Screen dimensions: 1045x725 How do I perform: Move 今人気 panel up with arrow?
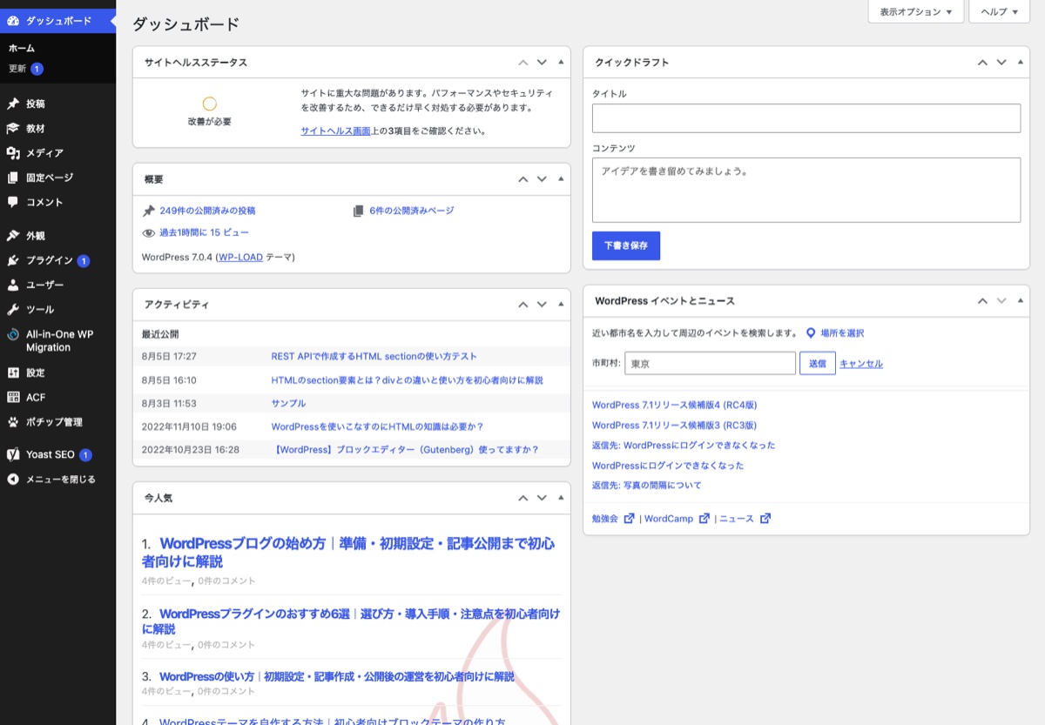(x=522, y=498)
